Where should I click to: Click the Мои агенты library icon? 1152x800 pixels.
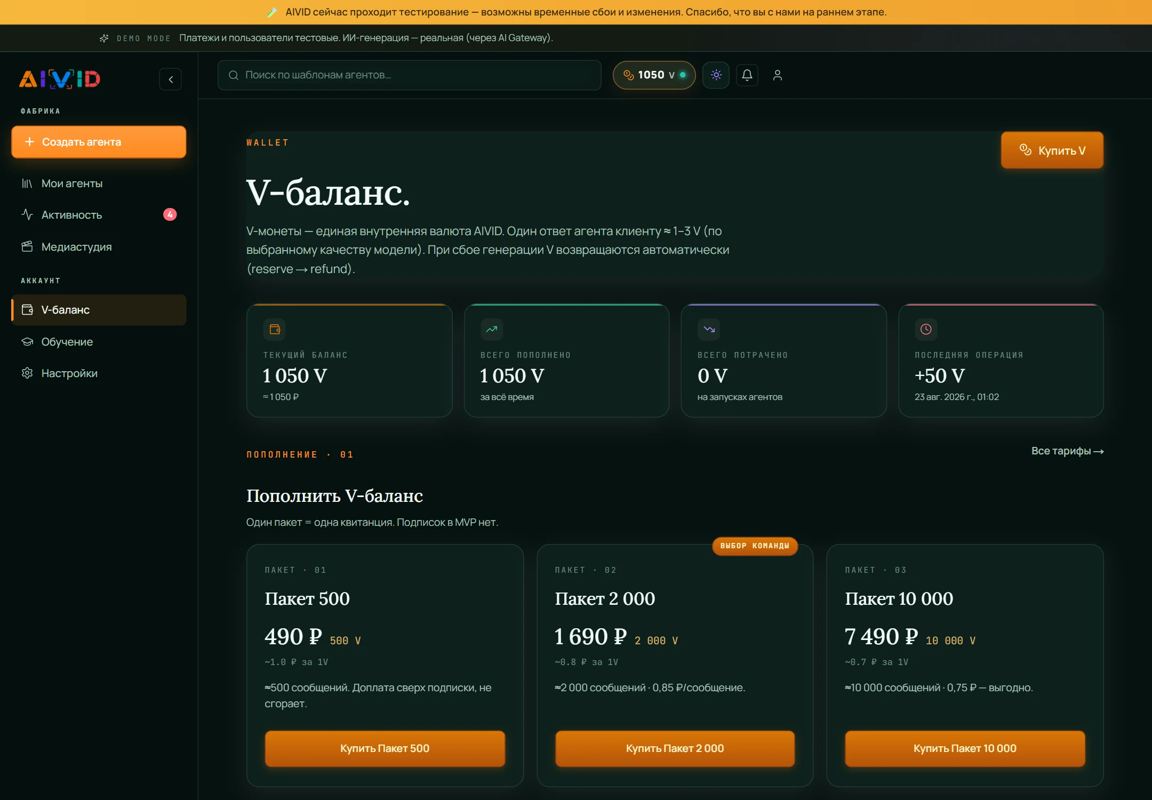click(x=27, y=183)
